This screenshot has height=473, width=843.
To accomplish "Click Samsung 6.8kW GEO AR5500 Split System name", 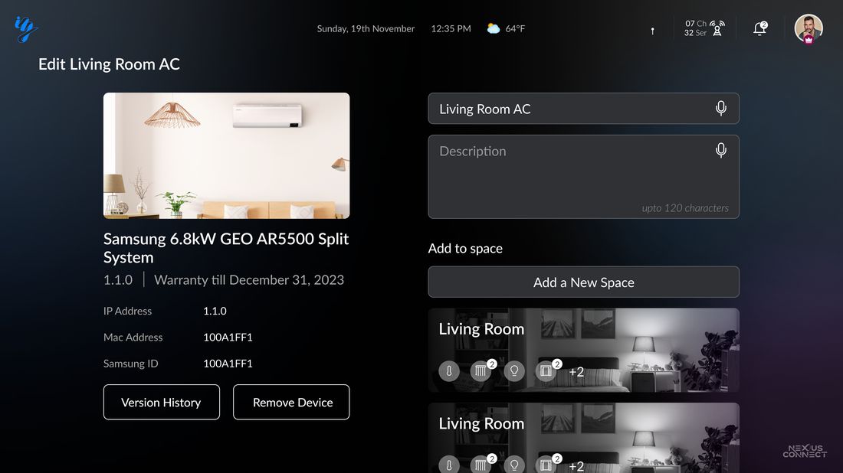I will (226, 247).
